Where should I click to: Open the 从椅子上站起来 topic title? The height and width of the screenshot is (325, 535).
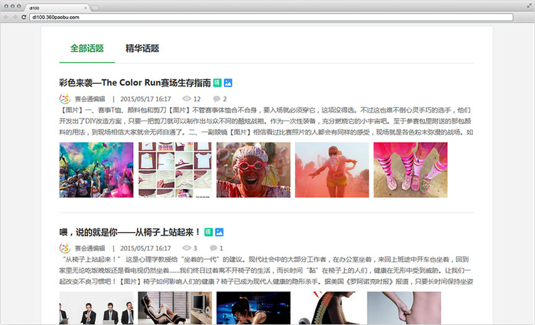[x=129, y=232]
